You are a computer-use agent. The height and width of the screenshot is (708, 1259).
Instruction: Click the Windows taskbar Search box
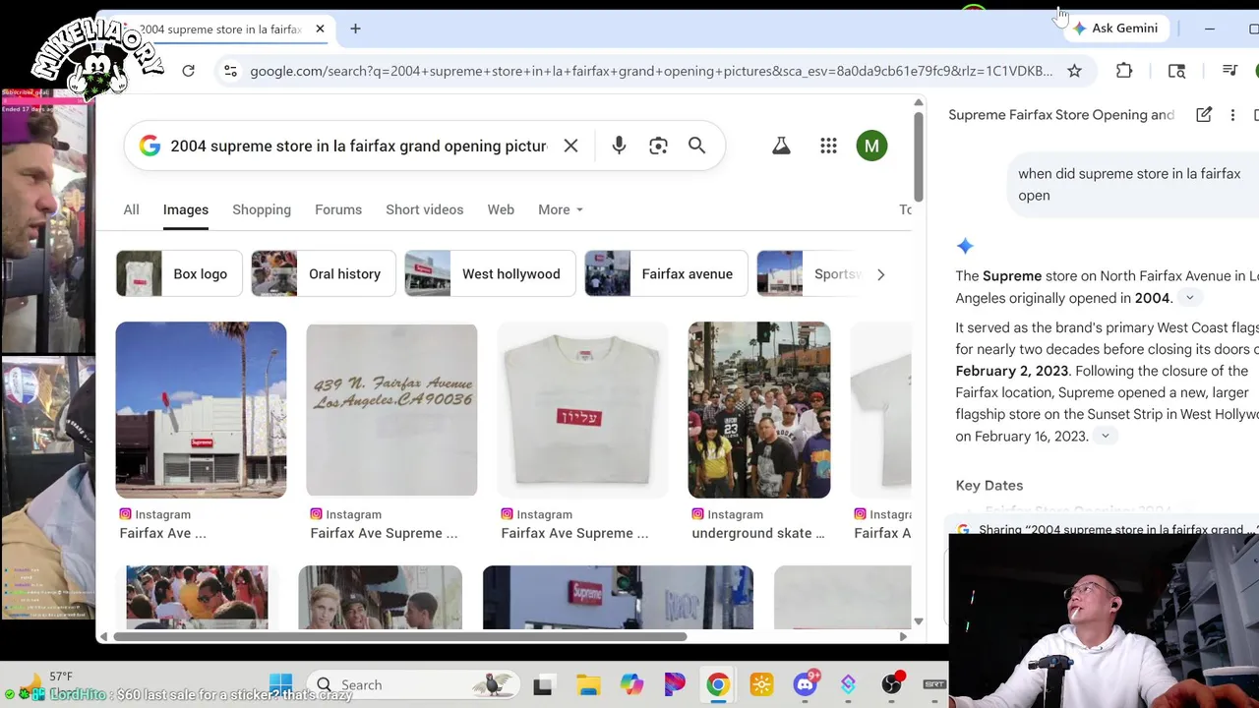[x=413, y=684]
